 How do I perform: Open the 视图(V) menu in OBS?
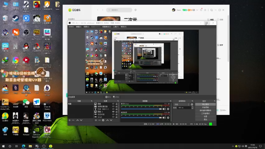point(86,27)
